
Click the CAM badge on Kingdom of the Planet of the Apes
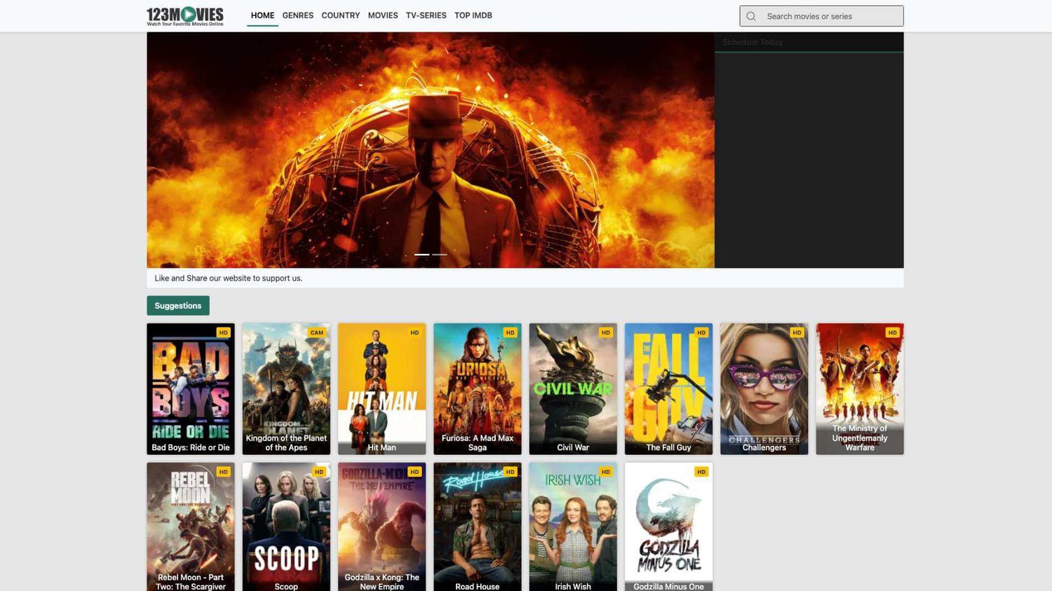317,333
